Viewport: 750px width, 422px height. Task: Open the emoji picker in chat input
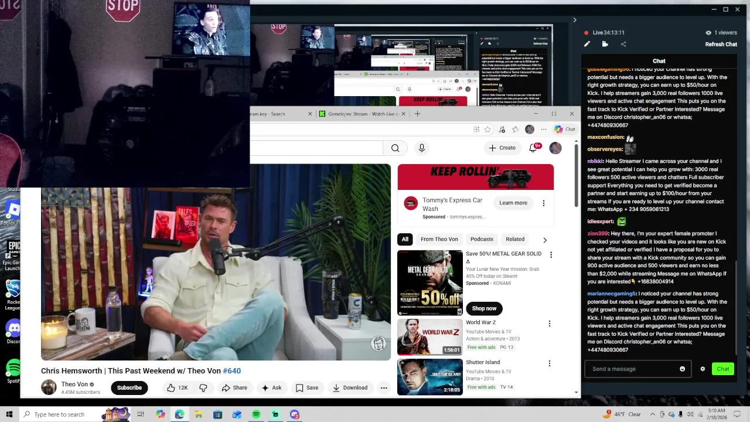click(x=682, y=369)
